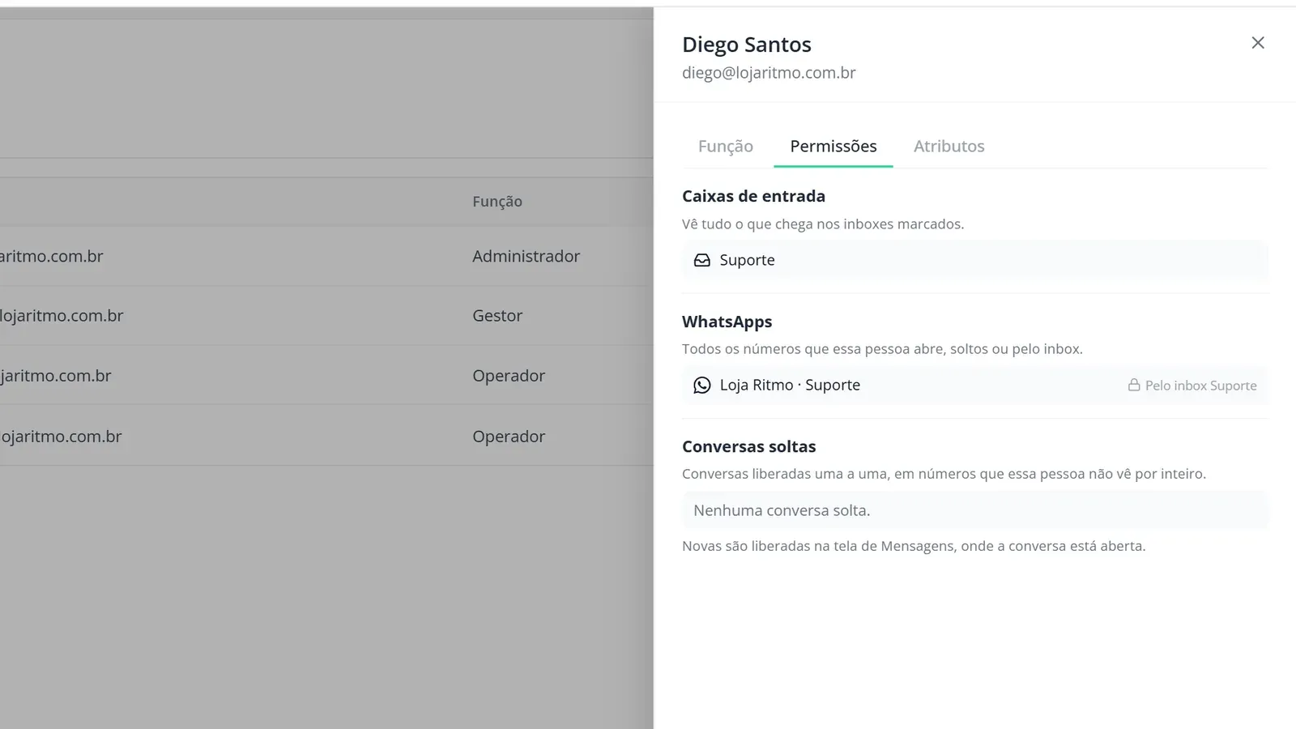Screen dimensions: 1296x729
Task: Select the Suporte inbox row
Action: click(975, 260)
